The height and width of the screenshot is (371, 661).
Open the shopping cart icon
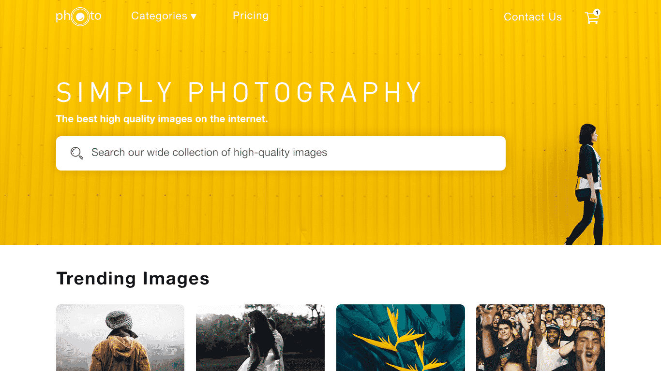(591, 18)
